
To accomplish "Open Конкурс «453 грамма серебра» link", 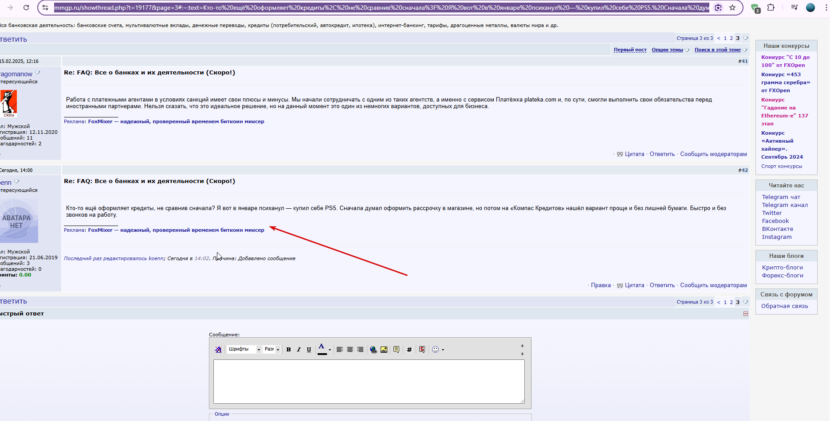I will tap(786, 82).
